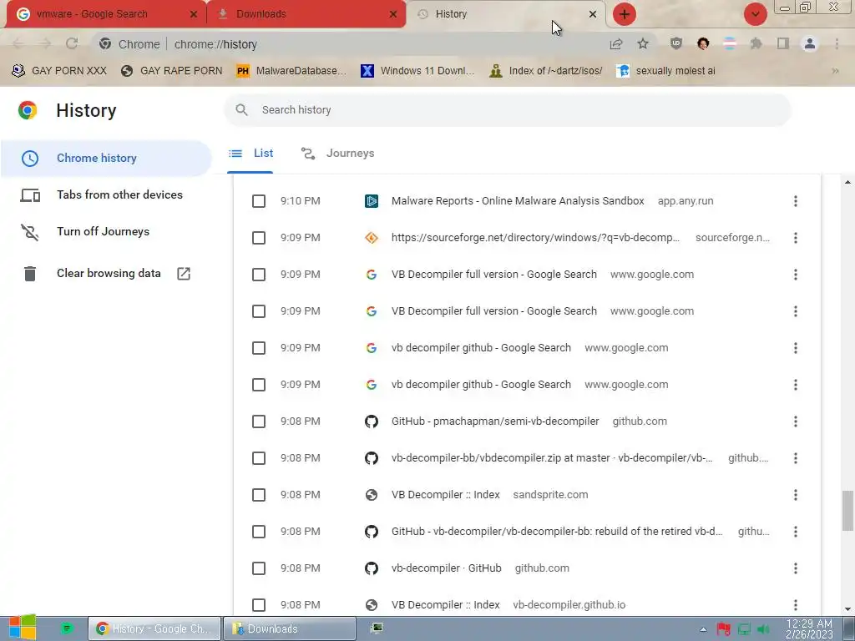
Task: Check the vb-decompiler.github.io entry checkbox
Action: tap(259, 605)
